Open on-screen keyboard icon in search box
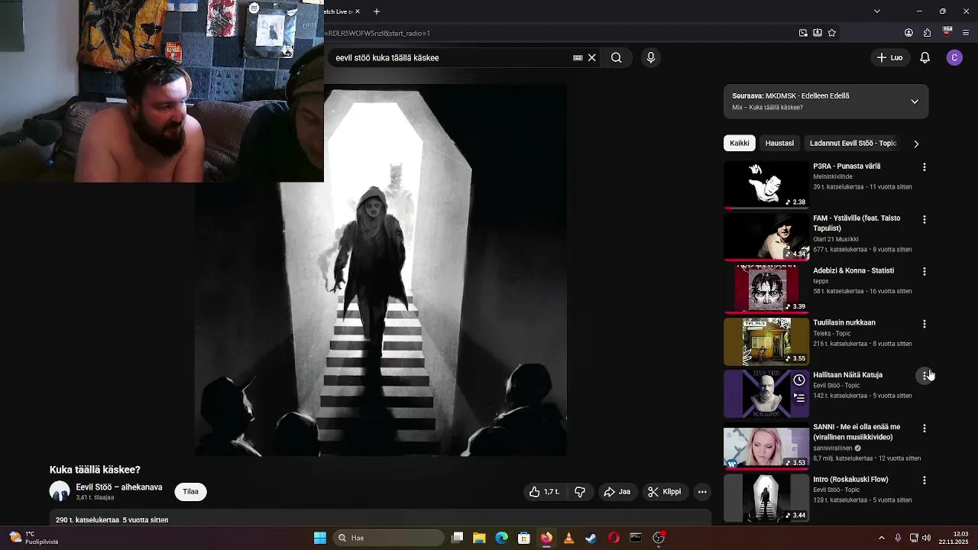Image resolution: width=978 pixels, height=550 pixels. click(x=578, y=57)
